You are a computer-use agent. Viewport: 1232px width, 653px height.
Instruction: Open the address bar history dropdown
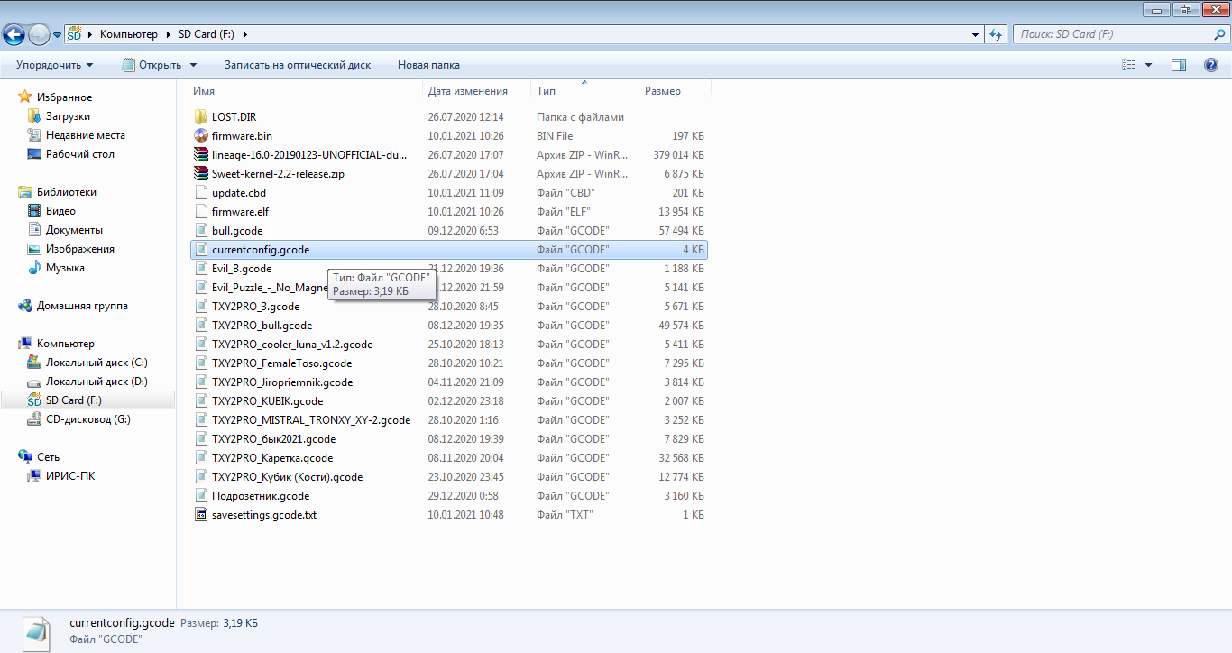pos(976,34)
